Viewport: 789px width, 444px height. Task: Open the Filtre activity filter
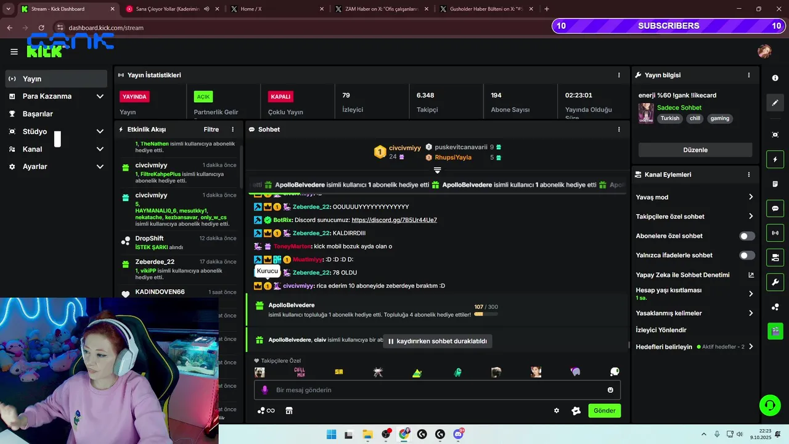click(x=211, y=129)
